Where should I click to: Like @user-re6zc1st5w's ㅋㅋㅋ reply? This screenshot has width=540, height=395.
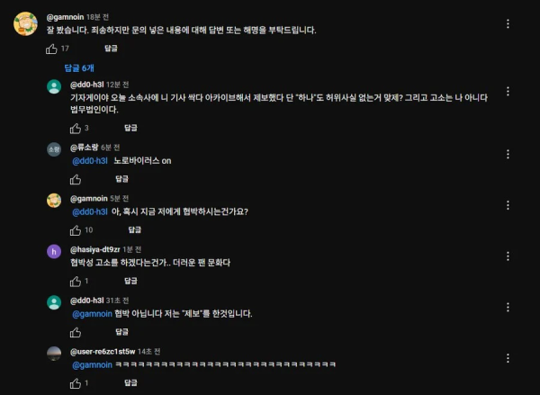76,383
